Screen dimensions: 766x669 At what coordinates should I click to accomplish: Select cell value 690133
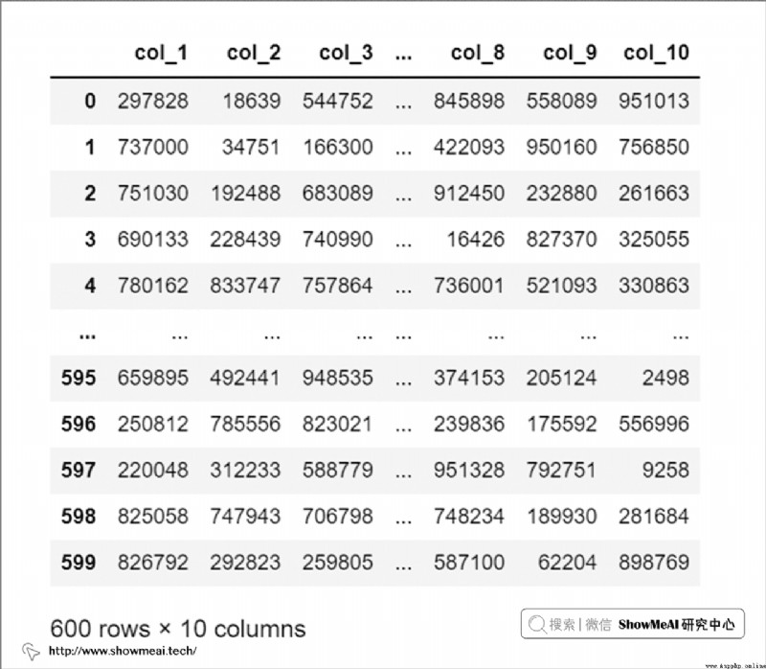(153, 240)
